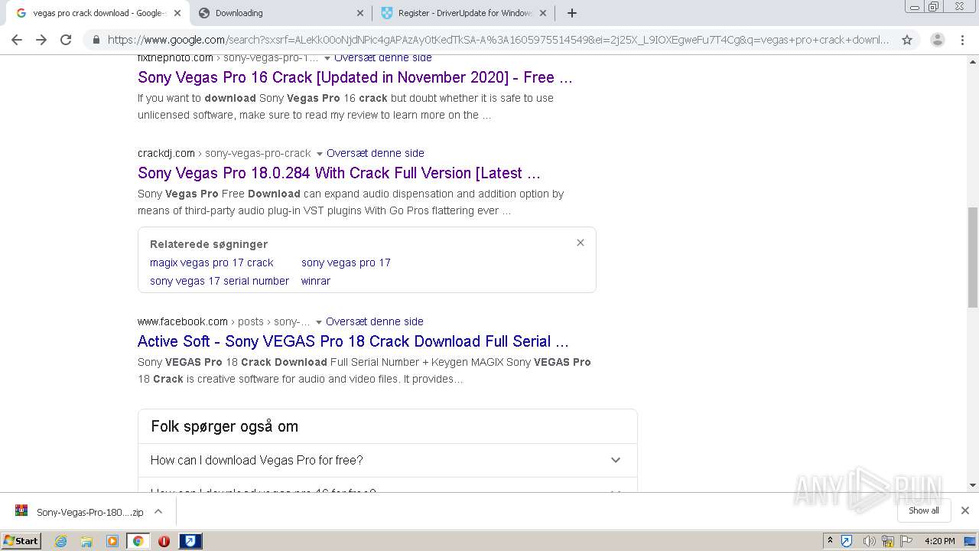The width and height of the screenshot is (979, 551).
Task: Click the page vertical scrollbar thumb
Action: pos(973,257)
